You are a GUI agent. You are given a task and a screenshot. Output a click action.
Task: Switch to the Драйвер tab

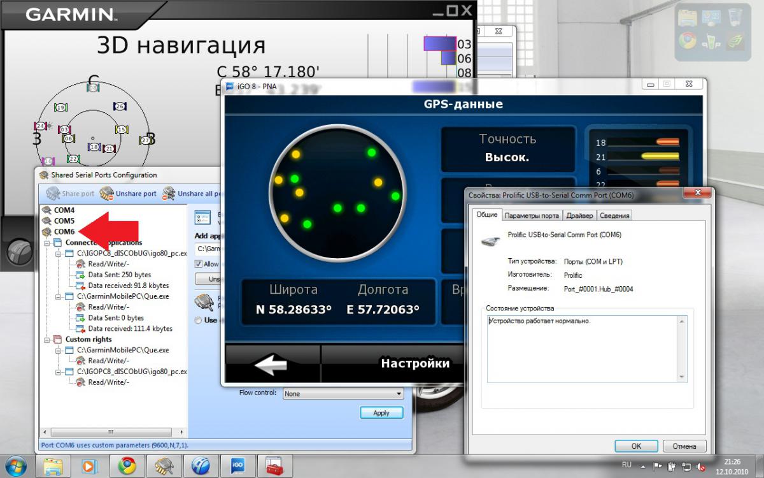(580, 215)
